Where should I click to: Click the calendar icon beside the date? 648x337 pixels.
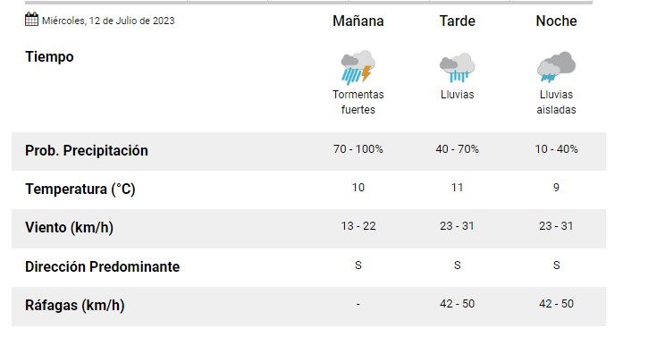(x=32, y=20)
